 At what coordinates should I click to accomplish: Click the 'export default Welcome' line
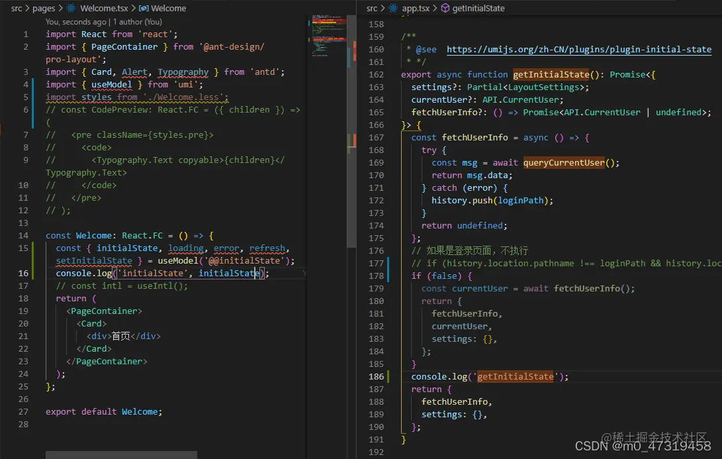tap(104, 411)
